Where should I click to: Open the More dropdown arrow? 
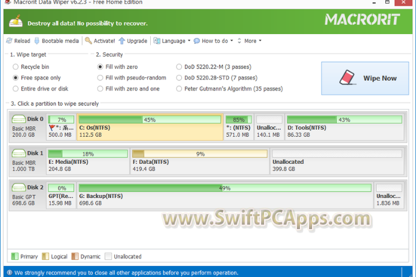coord(260,41)
